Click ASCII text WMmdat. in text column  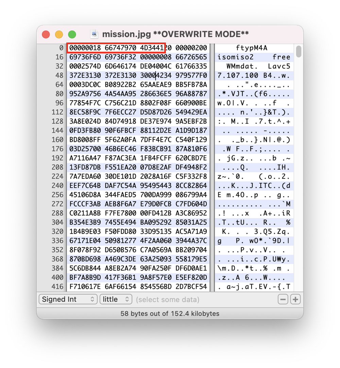[242, 66]
